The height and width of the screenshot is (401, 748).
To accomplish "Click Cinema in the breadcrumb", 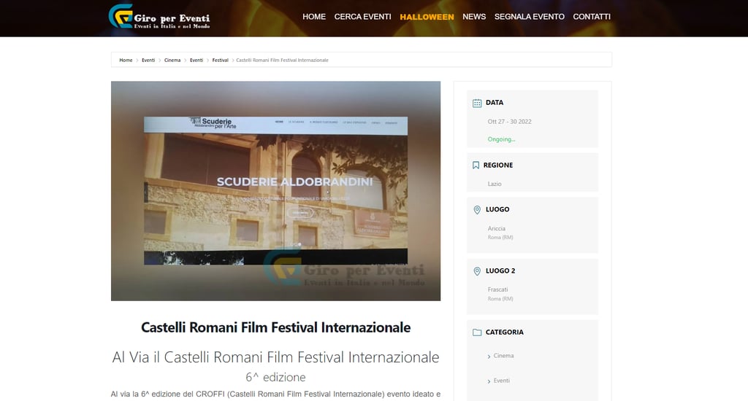I will point(172,60).
